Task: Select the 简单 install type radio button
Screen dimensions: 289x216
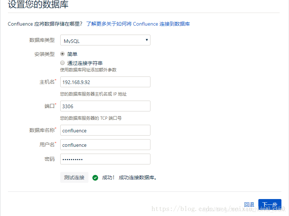Action: point(62,54)
